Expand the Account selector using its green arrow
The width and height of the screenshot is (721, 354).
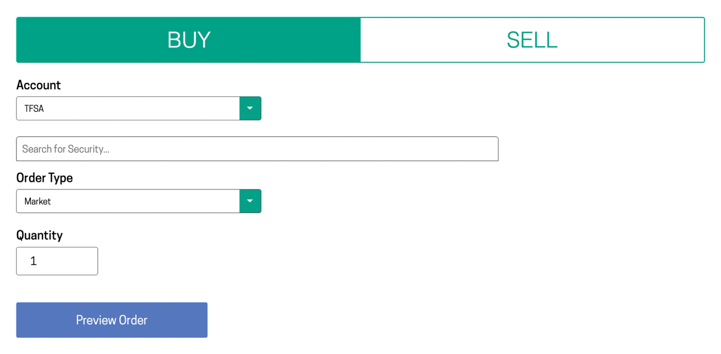(250, 108)
